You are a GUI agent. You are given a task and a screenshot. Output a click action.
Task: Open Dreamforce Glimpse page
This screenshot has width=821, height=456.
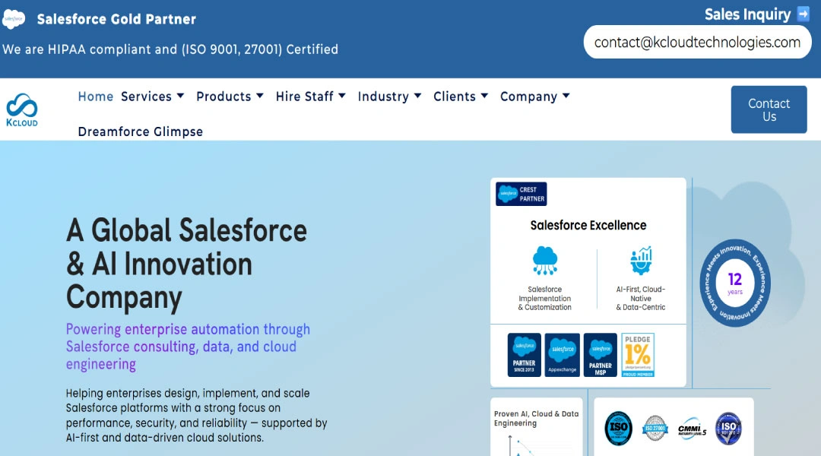141,131
